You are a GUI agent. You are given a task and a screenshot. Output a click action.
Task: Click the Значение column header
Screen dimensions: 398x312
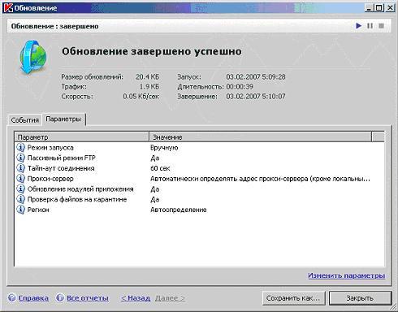[x=261, y=137]
